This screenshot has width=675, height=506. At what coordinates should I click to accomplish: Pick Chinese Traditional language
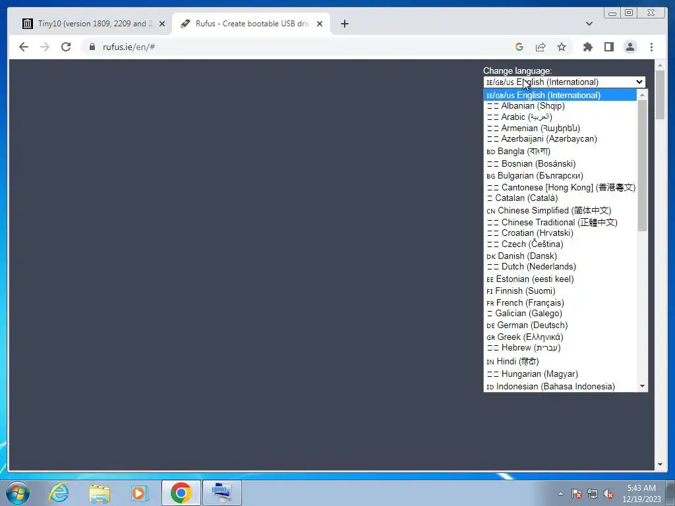560,222
